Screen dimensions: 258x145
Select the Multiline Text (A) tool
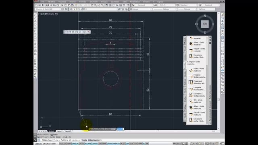(35, 74)
